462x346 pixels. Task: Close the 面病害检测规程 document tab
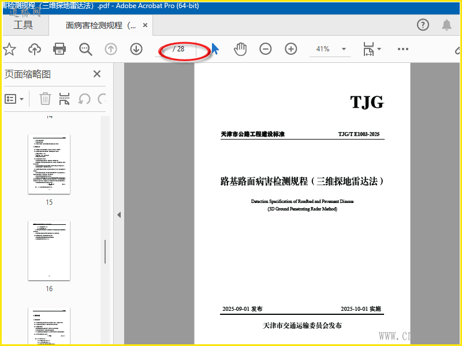(145, 25)
